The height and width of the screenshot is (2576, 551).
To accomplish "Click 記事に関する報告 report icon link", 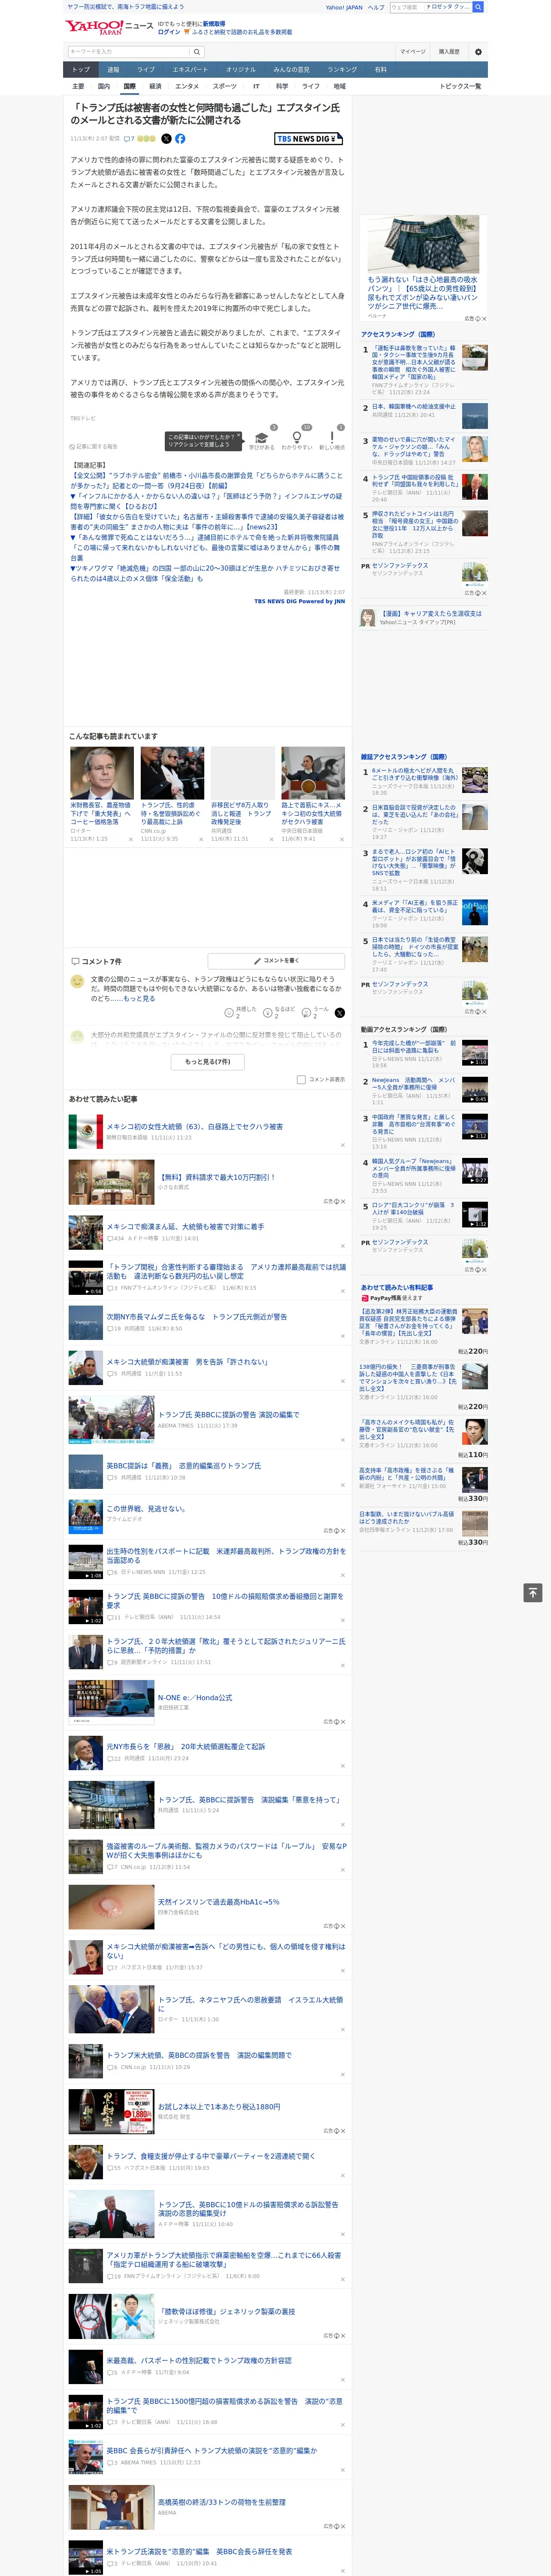I will pos(93,447).
